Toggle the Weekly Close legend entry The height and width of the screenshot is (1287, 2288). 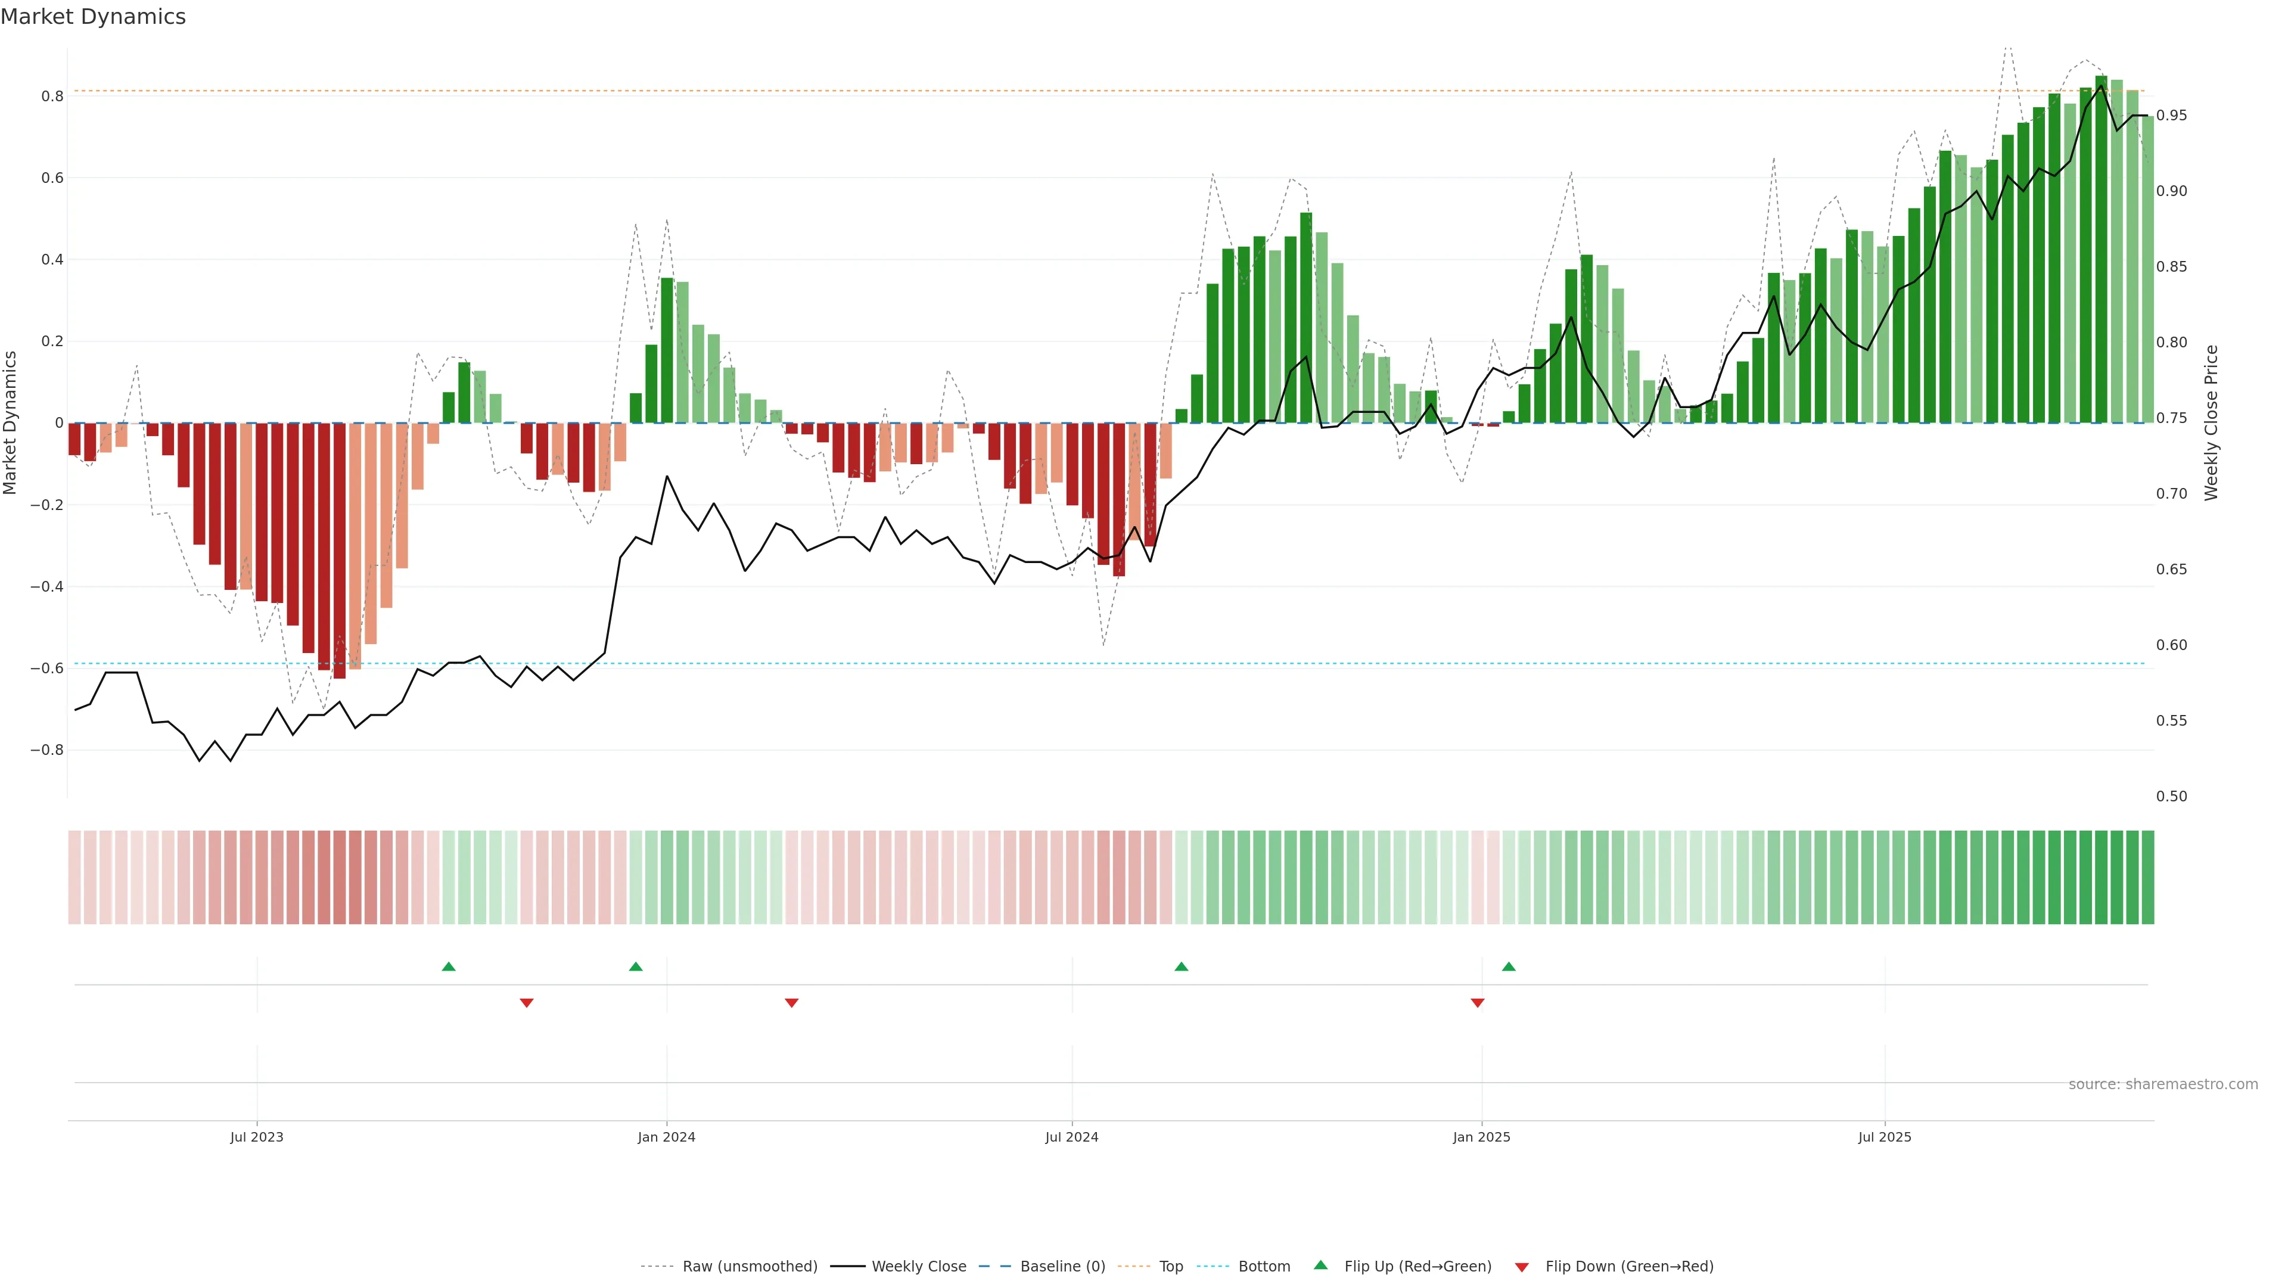click(x=918, y=1267)
